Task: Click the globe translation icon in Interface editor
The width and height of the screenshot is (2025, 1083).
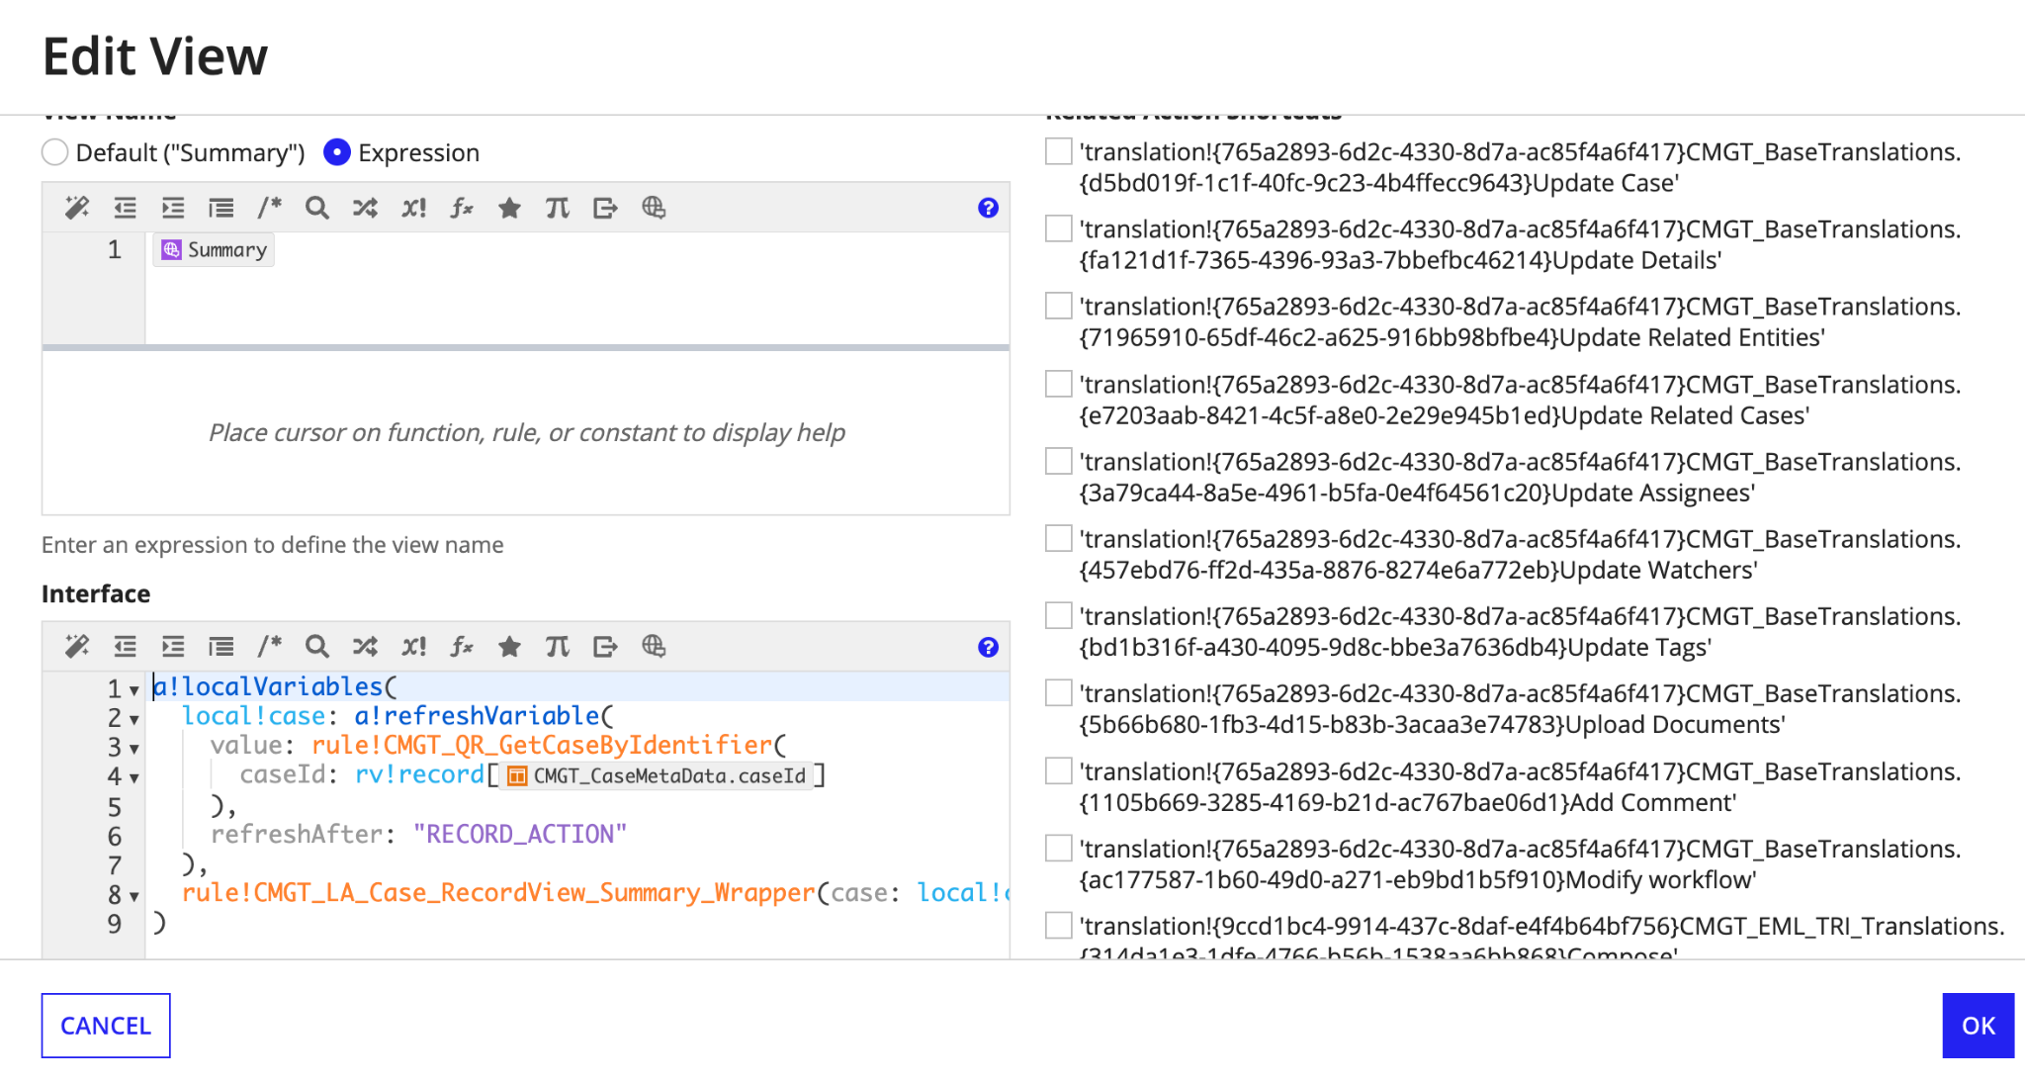Action: tap(654, 647)
